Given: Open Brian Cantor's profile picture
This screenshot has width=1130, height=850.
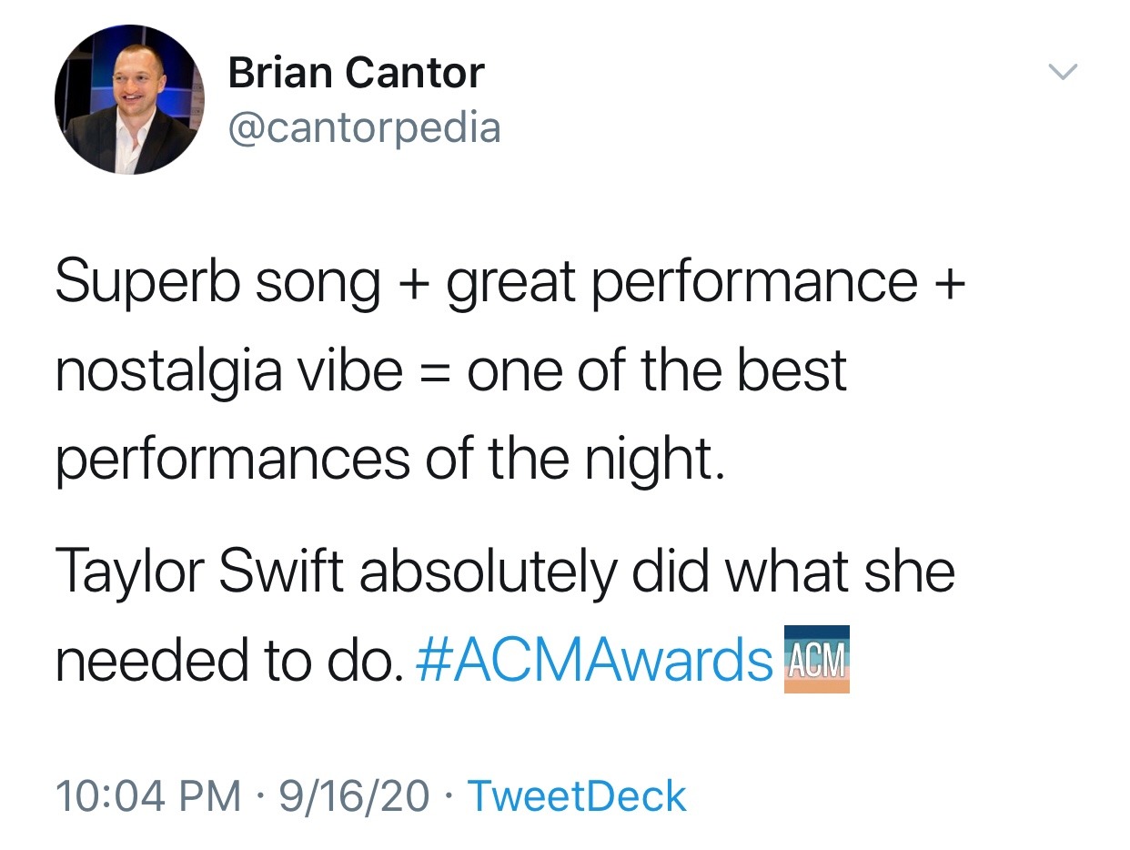Looking at the screenshot, I should tap(129, 99).
